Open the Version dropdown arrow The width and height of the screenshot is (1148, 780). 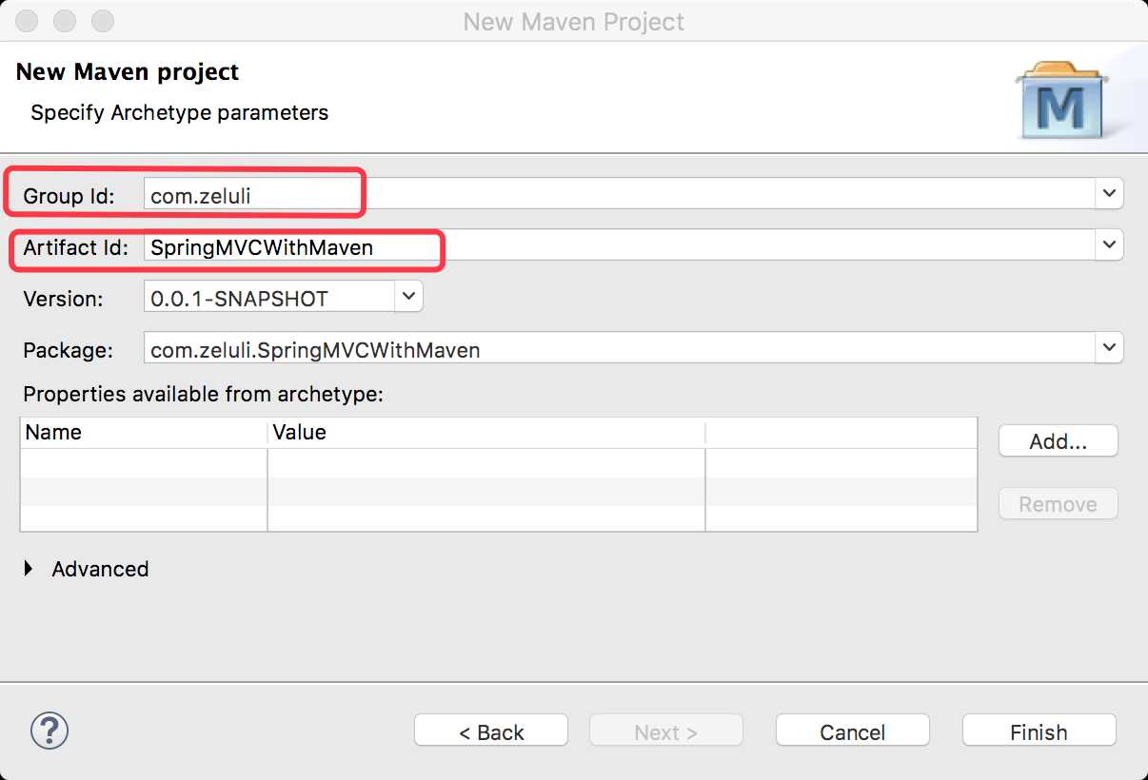point(408,297)
